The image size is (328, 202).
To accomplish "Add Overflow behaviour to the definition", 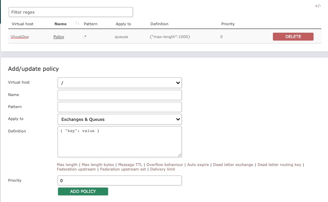I will coord(165,165).
